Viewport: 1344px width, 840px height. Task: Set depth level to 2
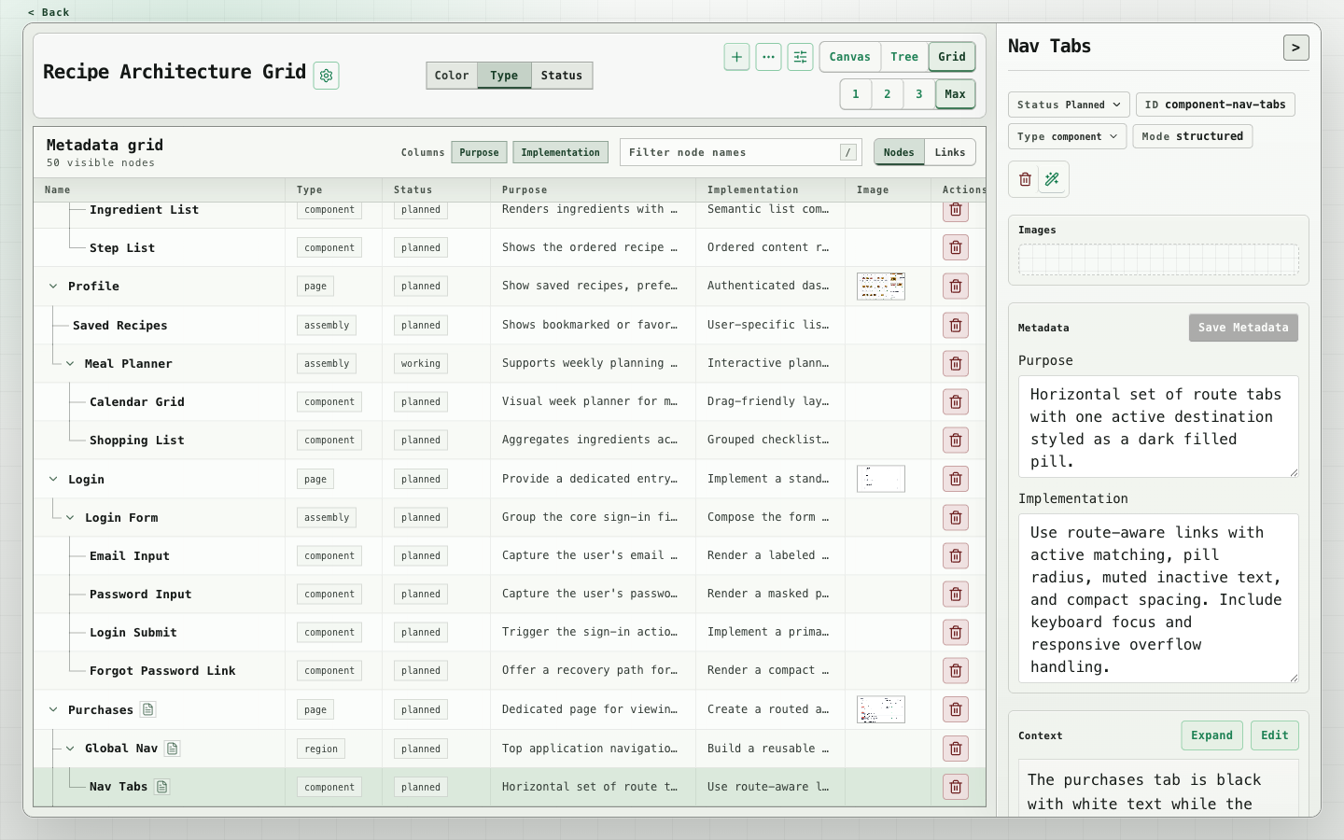(x=887, y=94)
